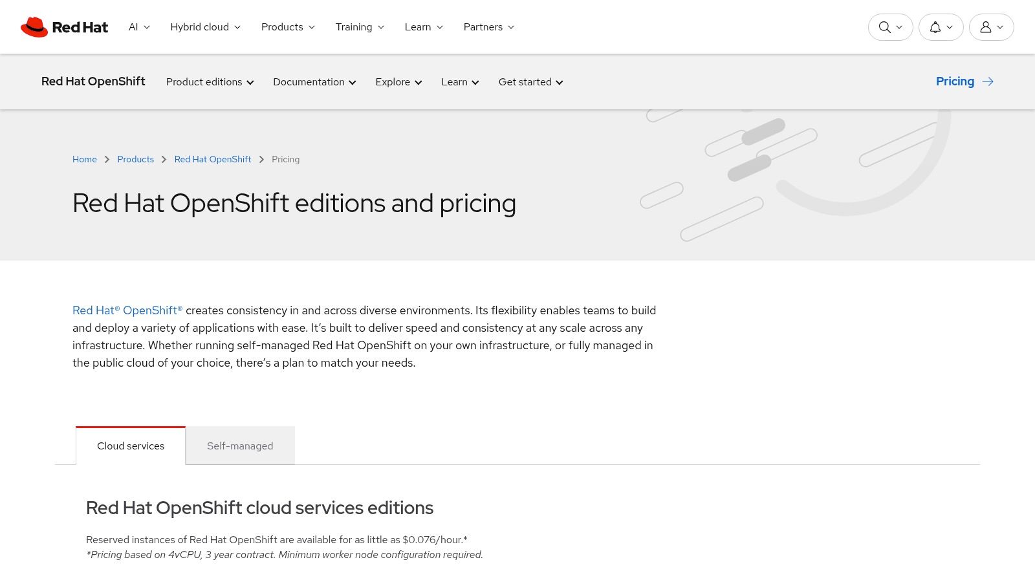Image resolution: width=1035 pixels, height=582 pixels.
Task: Open the Red Hat® OpenShift® text link
Action: (x=127, y=310)
